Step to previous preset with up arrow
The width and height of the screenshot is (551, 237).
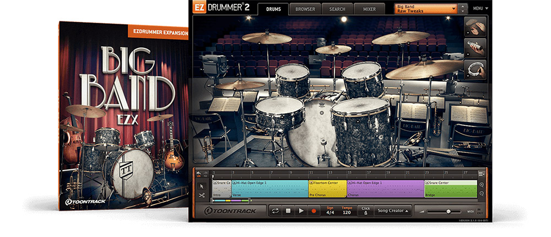[x=463, y=6]
